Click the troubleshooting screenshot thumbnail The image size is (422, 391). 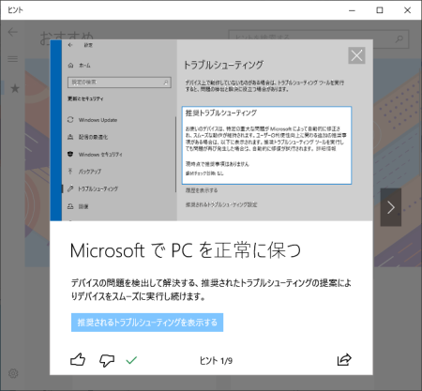pyautogui.click(x=211, y=130)
